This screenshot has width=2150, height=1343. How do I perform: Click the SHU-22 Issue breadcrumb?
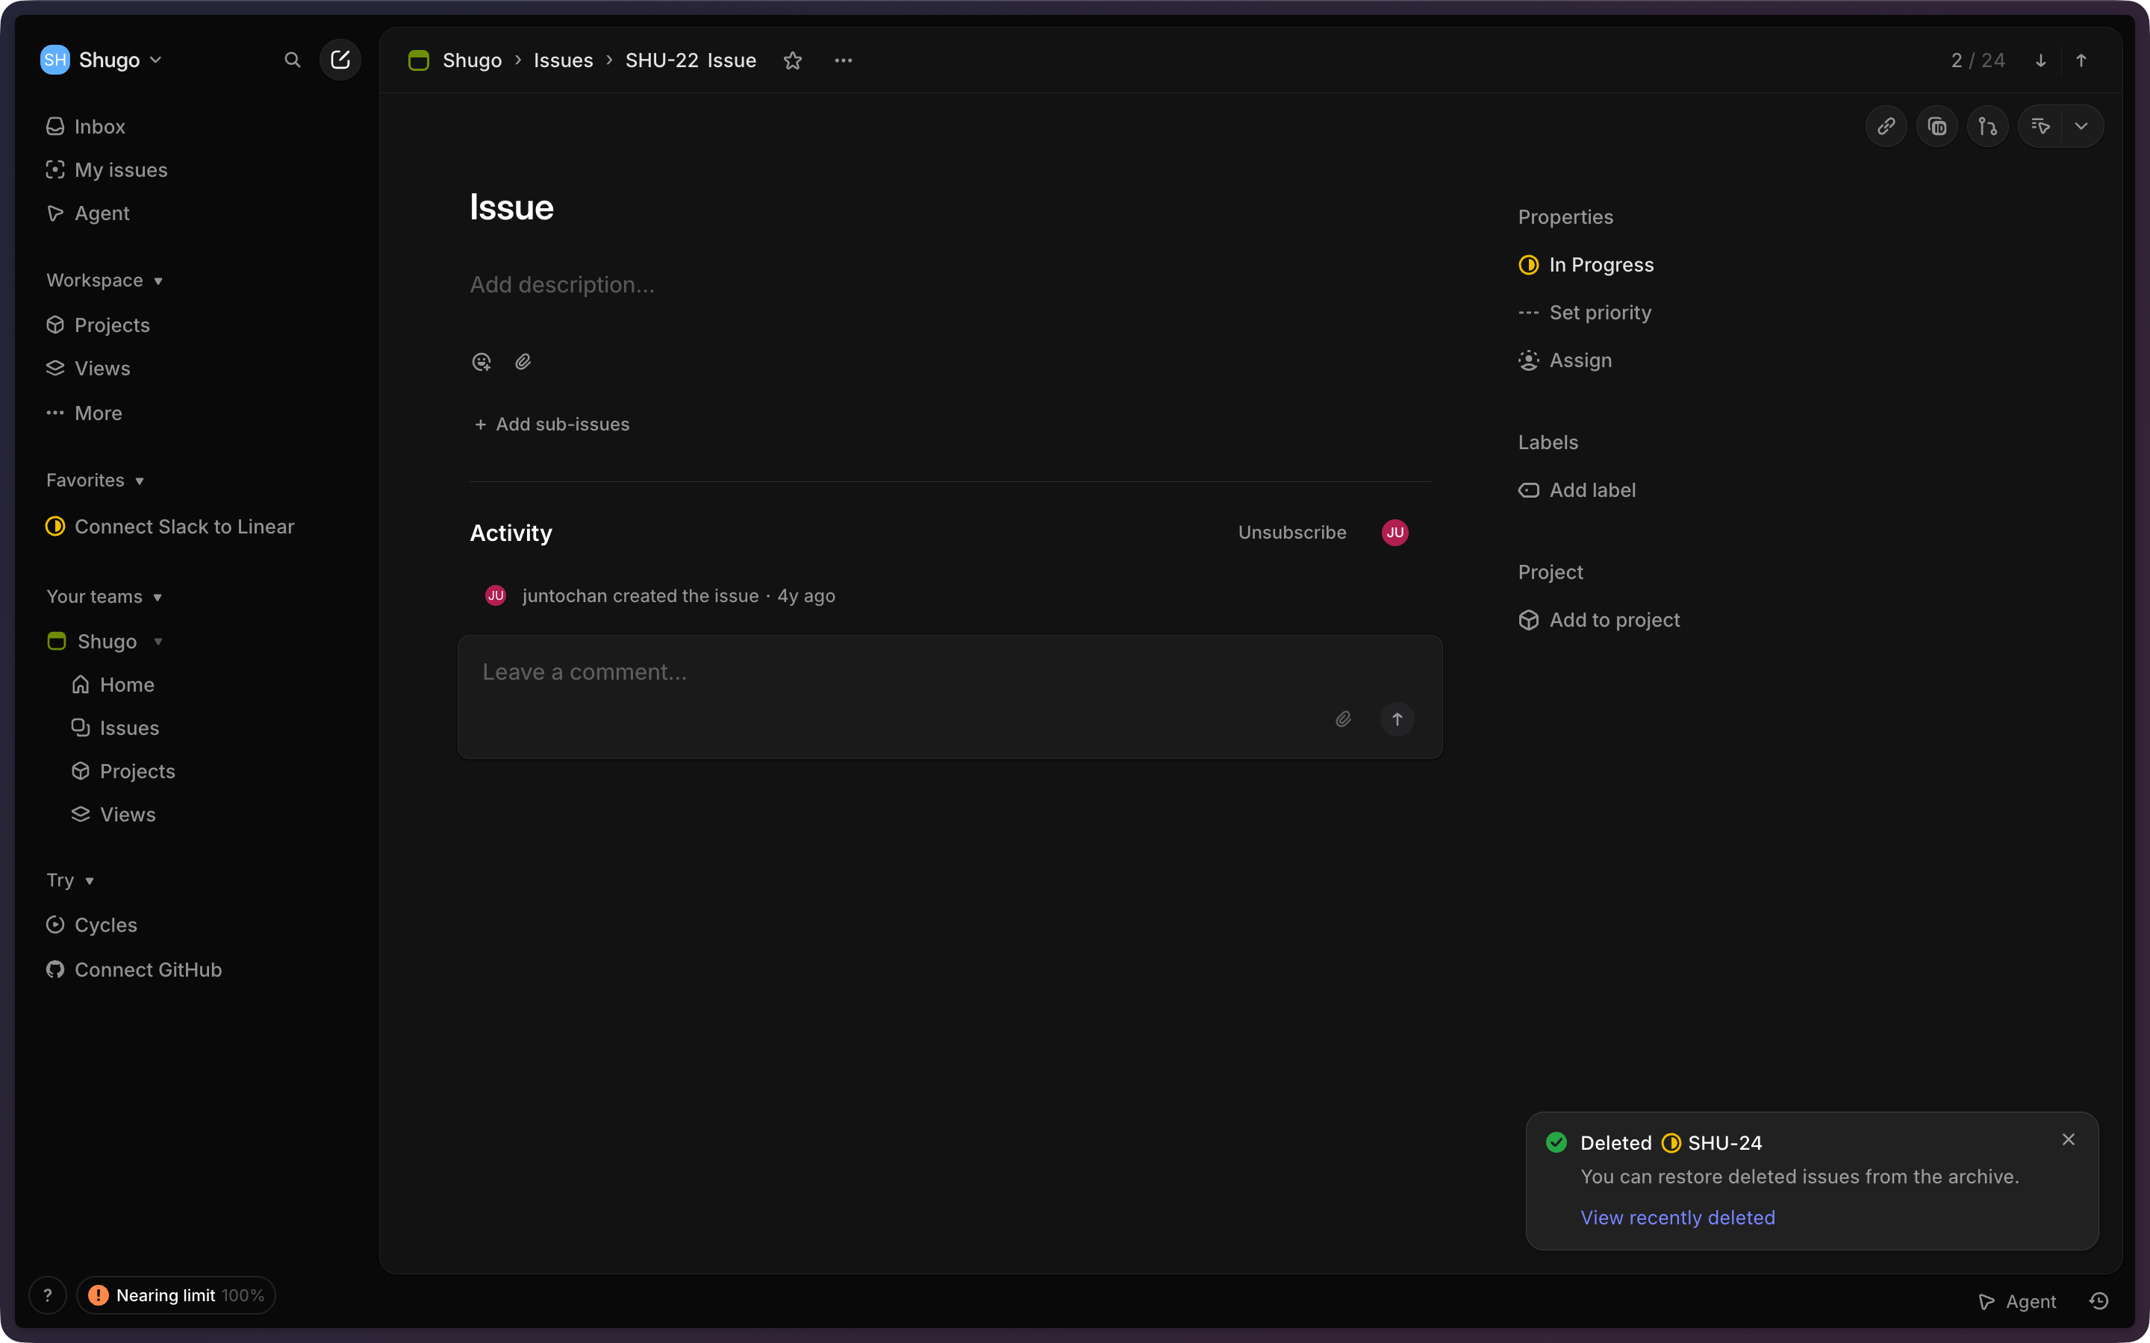(x=691, y=60)
